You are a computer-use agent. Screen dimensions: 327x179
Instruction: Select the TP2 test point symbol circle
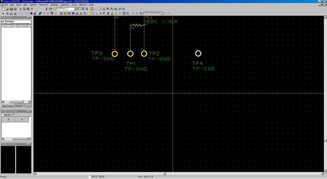pyautogui.click(x=144, y=54)
